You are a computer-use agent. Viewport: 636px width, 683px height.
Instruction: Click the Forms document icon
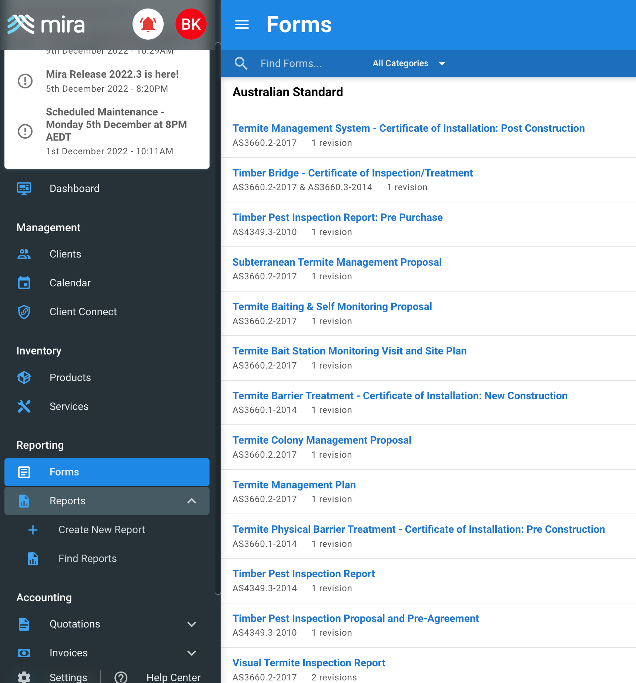pos(24,472)
